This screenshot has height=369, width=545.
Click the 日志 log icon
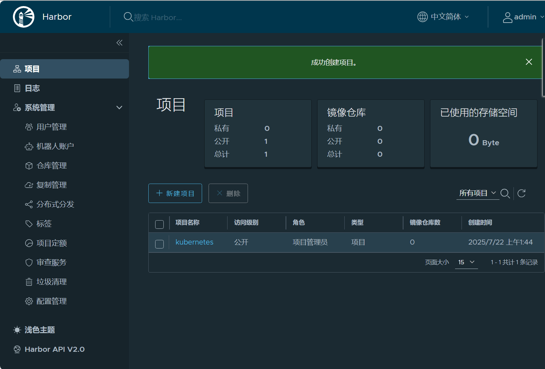(17, 88)
